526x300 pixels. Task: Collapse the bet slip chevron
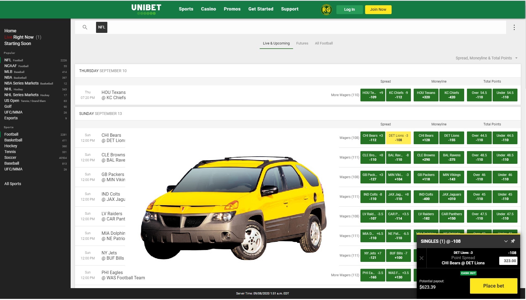point(506,241)
